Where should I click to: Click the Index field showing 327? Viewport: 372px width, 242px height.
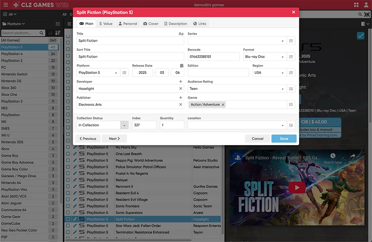pos(144,125)
